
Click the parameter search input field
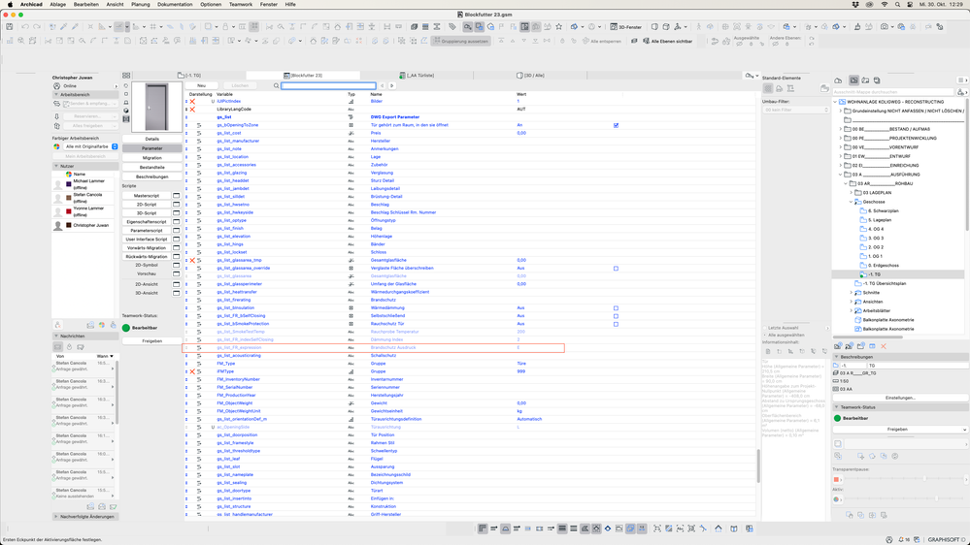coord(328,86)
